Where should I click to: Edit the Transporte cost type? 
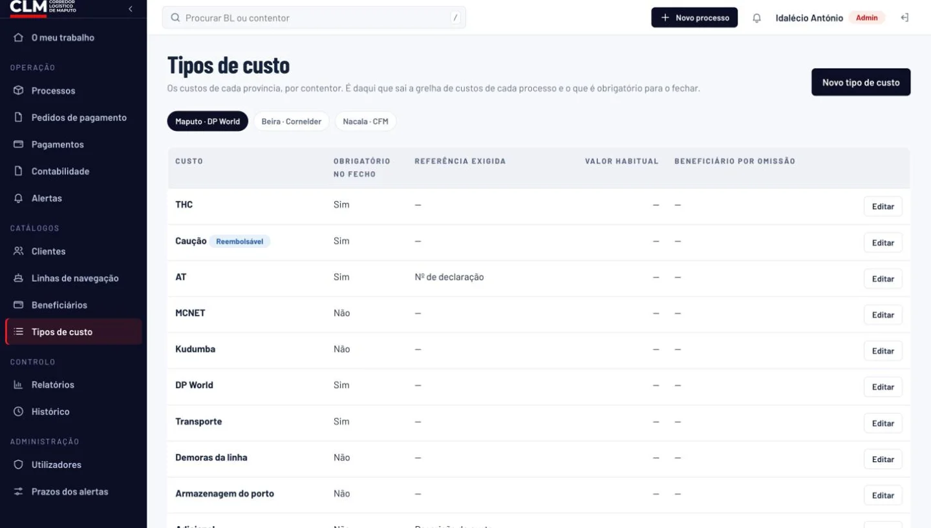click(883, 423)
